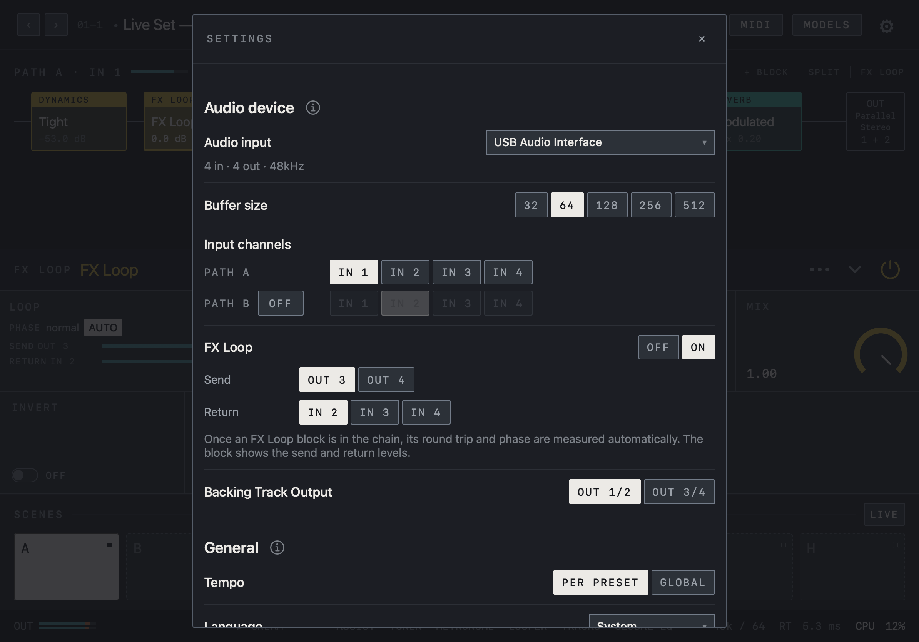
Task: Turn the FX Loop setting ON
Action: point(698,347)
